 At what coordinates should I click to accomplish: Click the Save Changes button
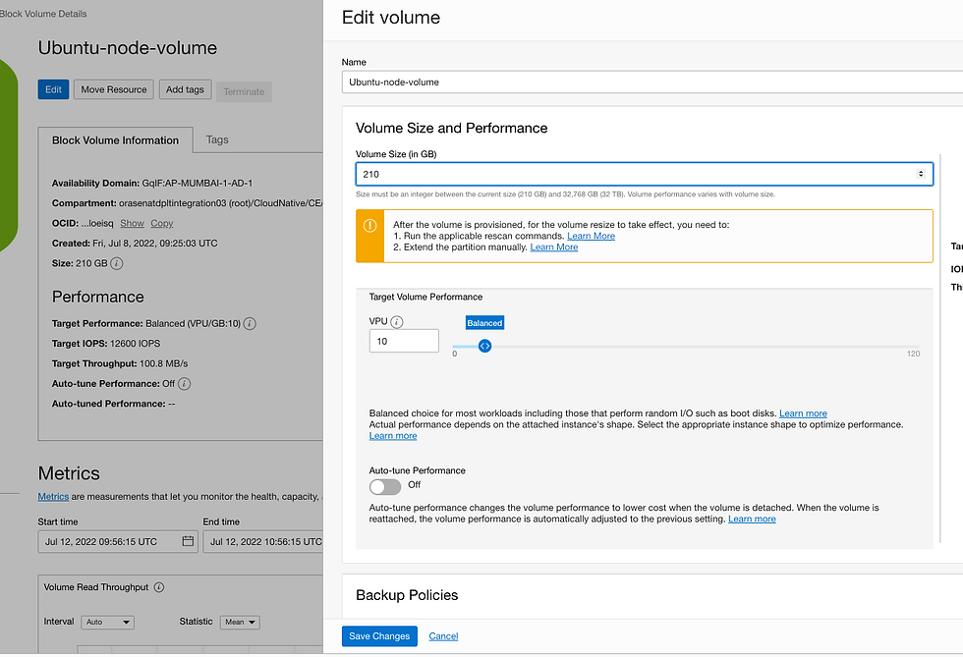point(379,636)
